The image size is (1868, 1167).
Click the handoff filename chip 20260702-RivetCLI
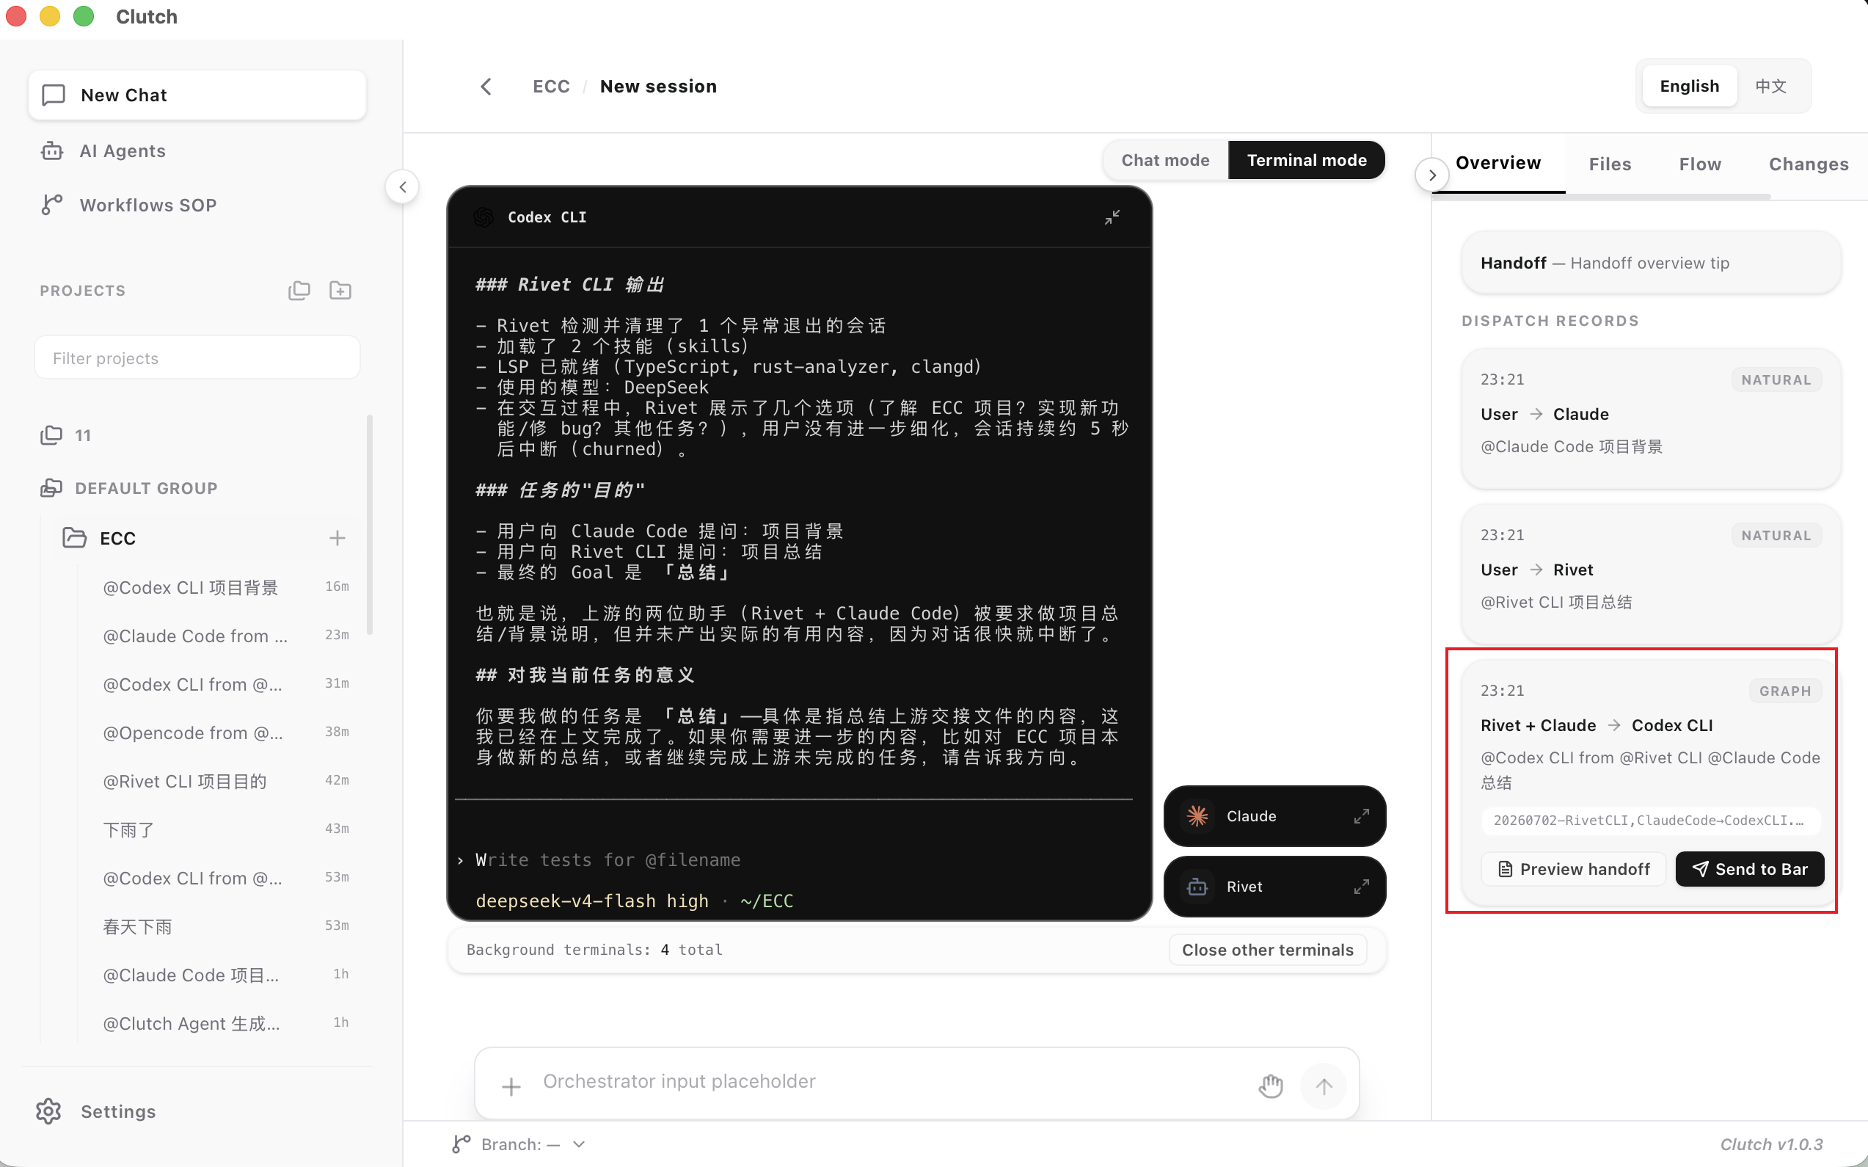tap(1651, 821)
